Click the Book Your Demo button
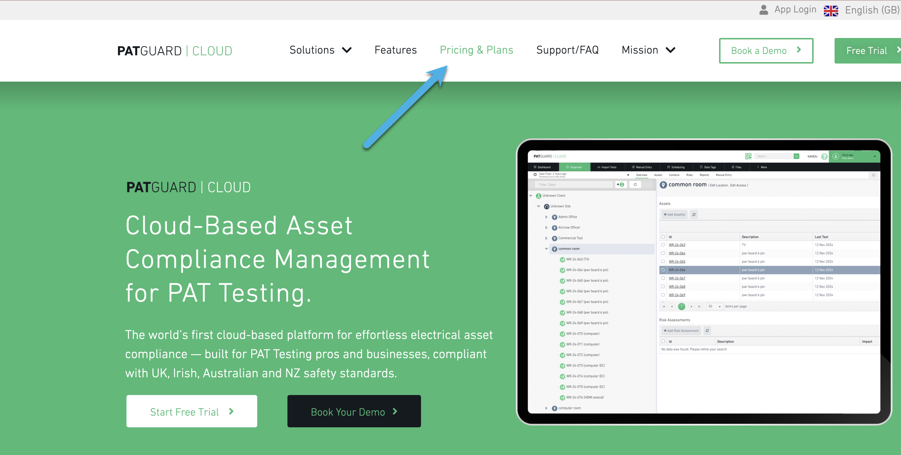The image size is (901, 455). click(x=354, y=411)
